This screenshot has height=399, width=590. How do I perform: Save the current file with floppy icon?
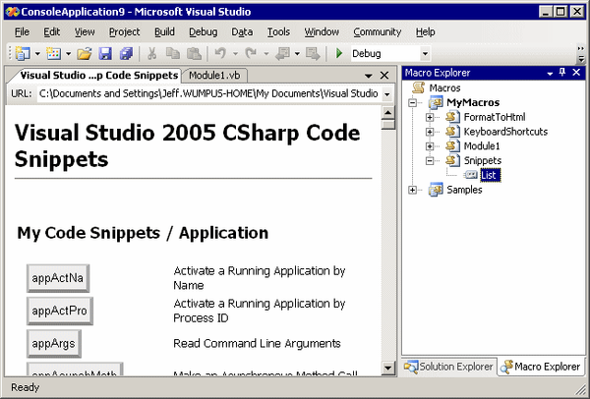[105, 54]
